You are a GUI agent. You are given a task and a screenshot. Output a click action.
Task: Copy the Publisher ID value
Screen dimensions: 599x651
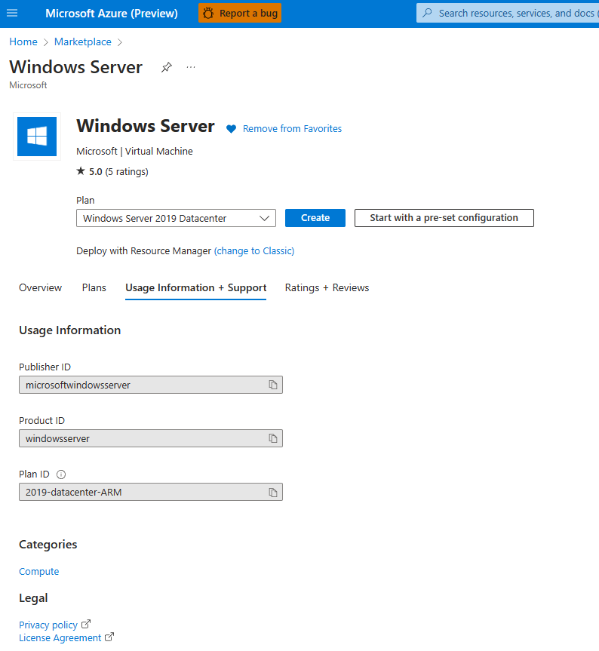(273, 385)
